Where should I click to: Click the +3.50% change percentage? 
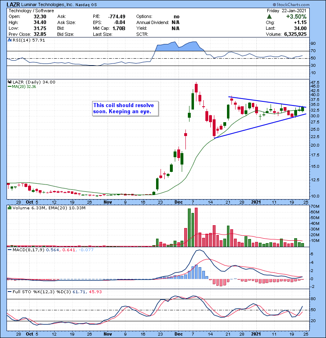296,17
